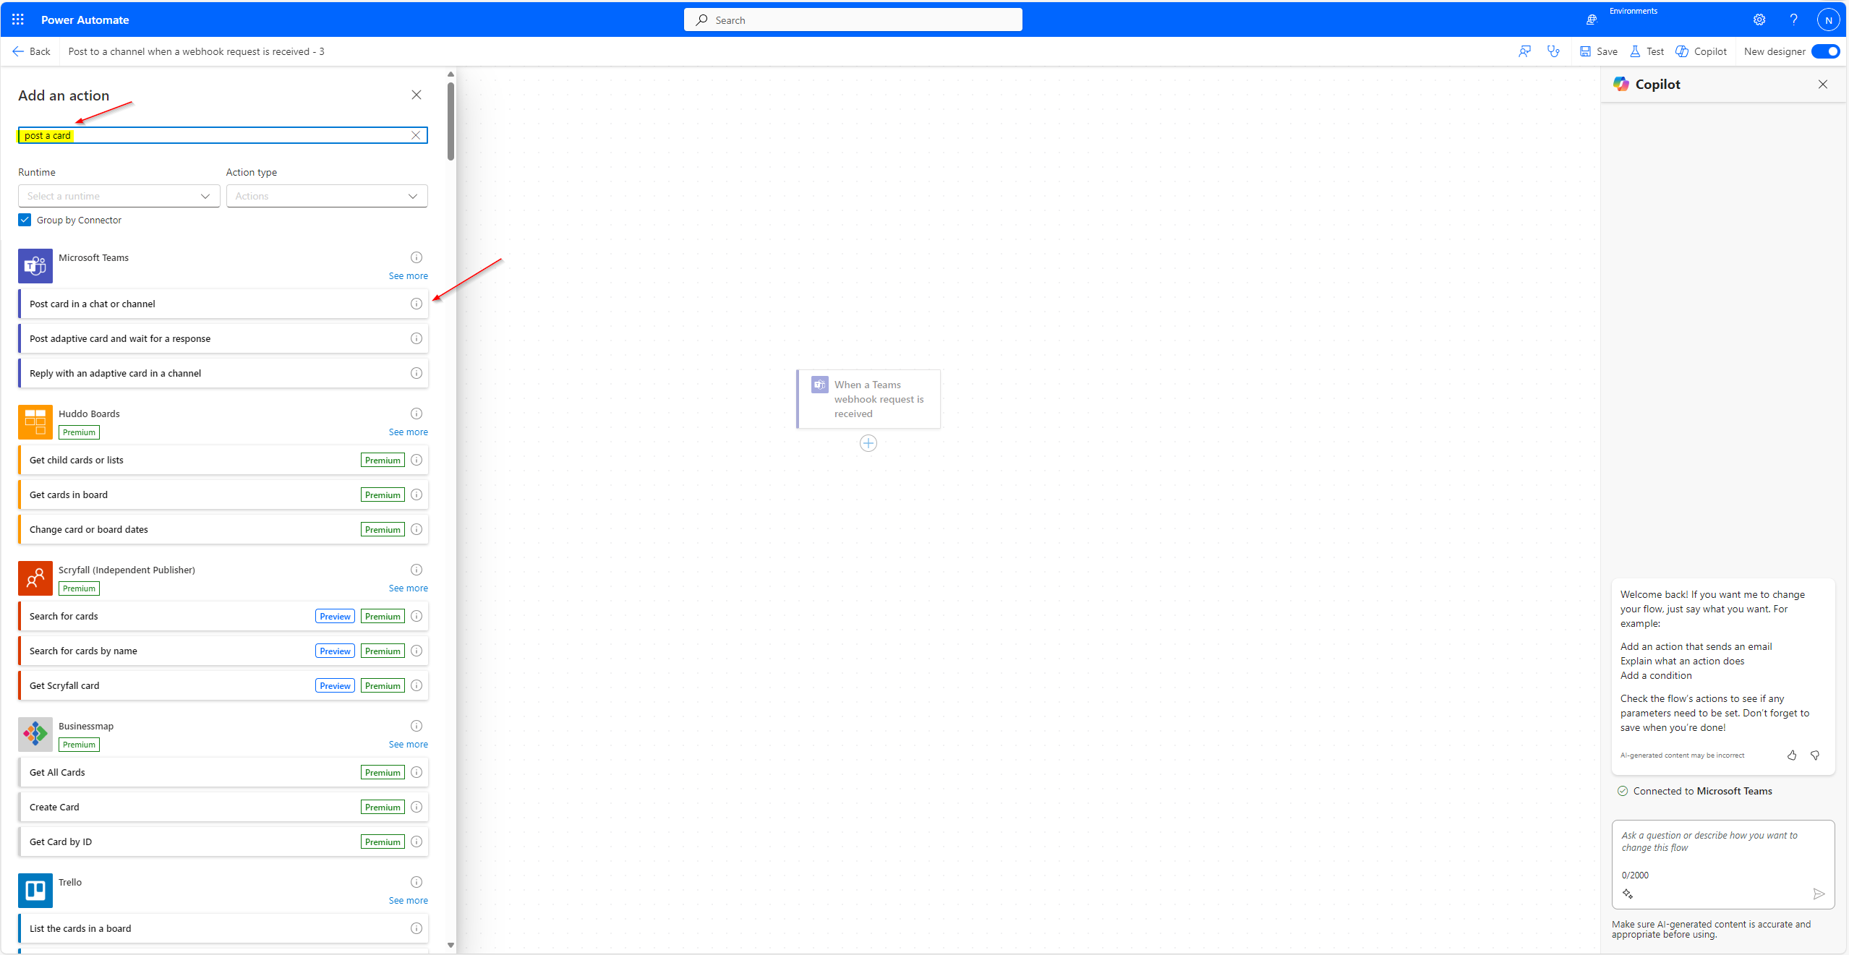Click the Huddo Boards connector icon
This screenshot has width=1849, height=955.
point(35,422)
